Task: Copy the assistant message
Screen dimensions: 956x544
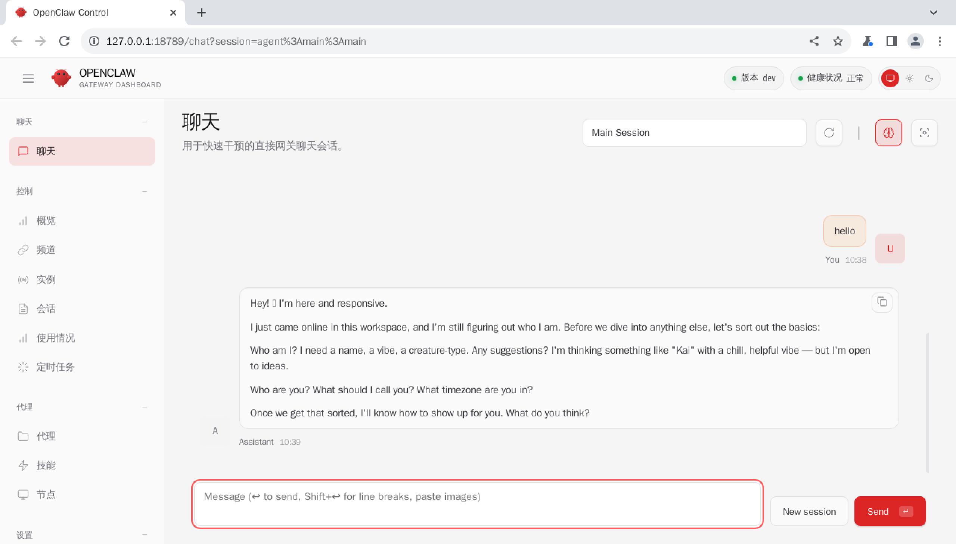Action: (x=882, y=302)
